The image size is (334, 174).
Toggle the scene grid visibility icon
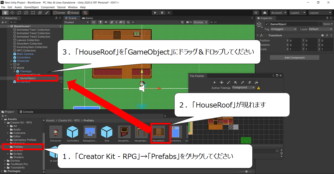click(128, 22)
